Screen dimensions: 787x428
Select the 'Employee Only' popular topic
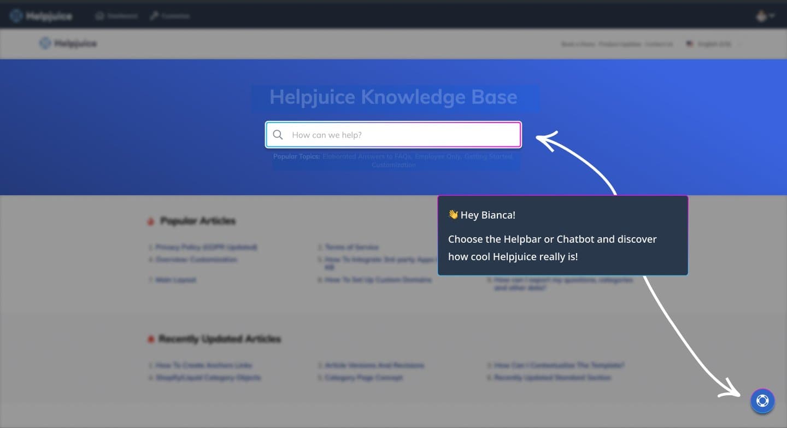click(x=438, y=156)
